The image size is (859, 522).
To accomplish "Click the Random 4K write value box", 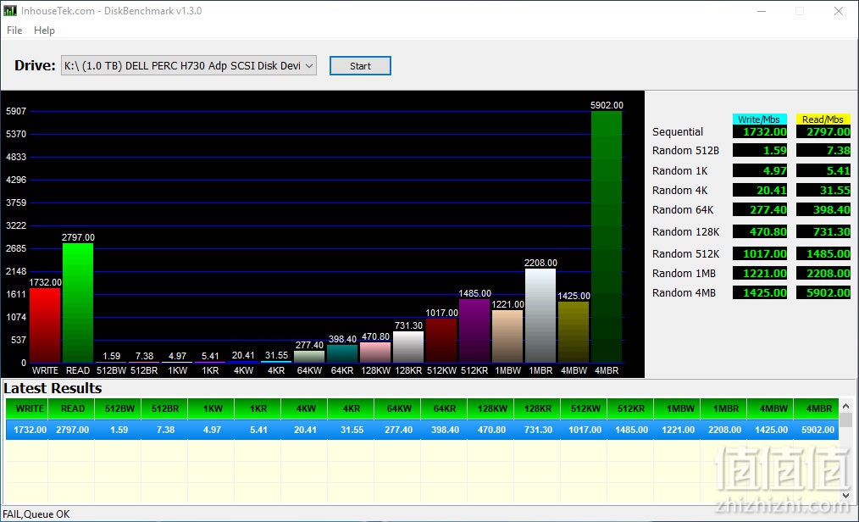I will [759, 191].
